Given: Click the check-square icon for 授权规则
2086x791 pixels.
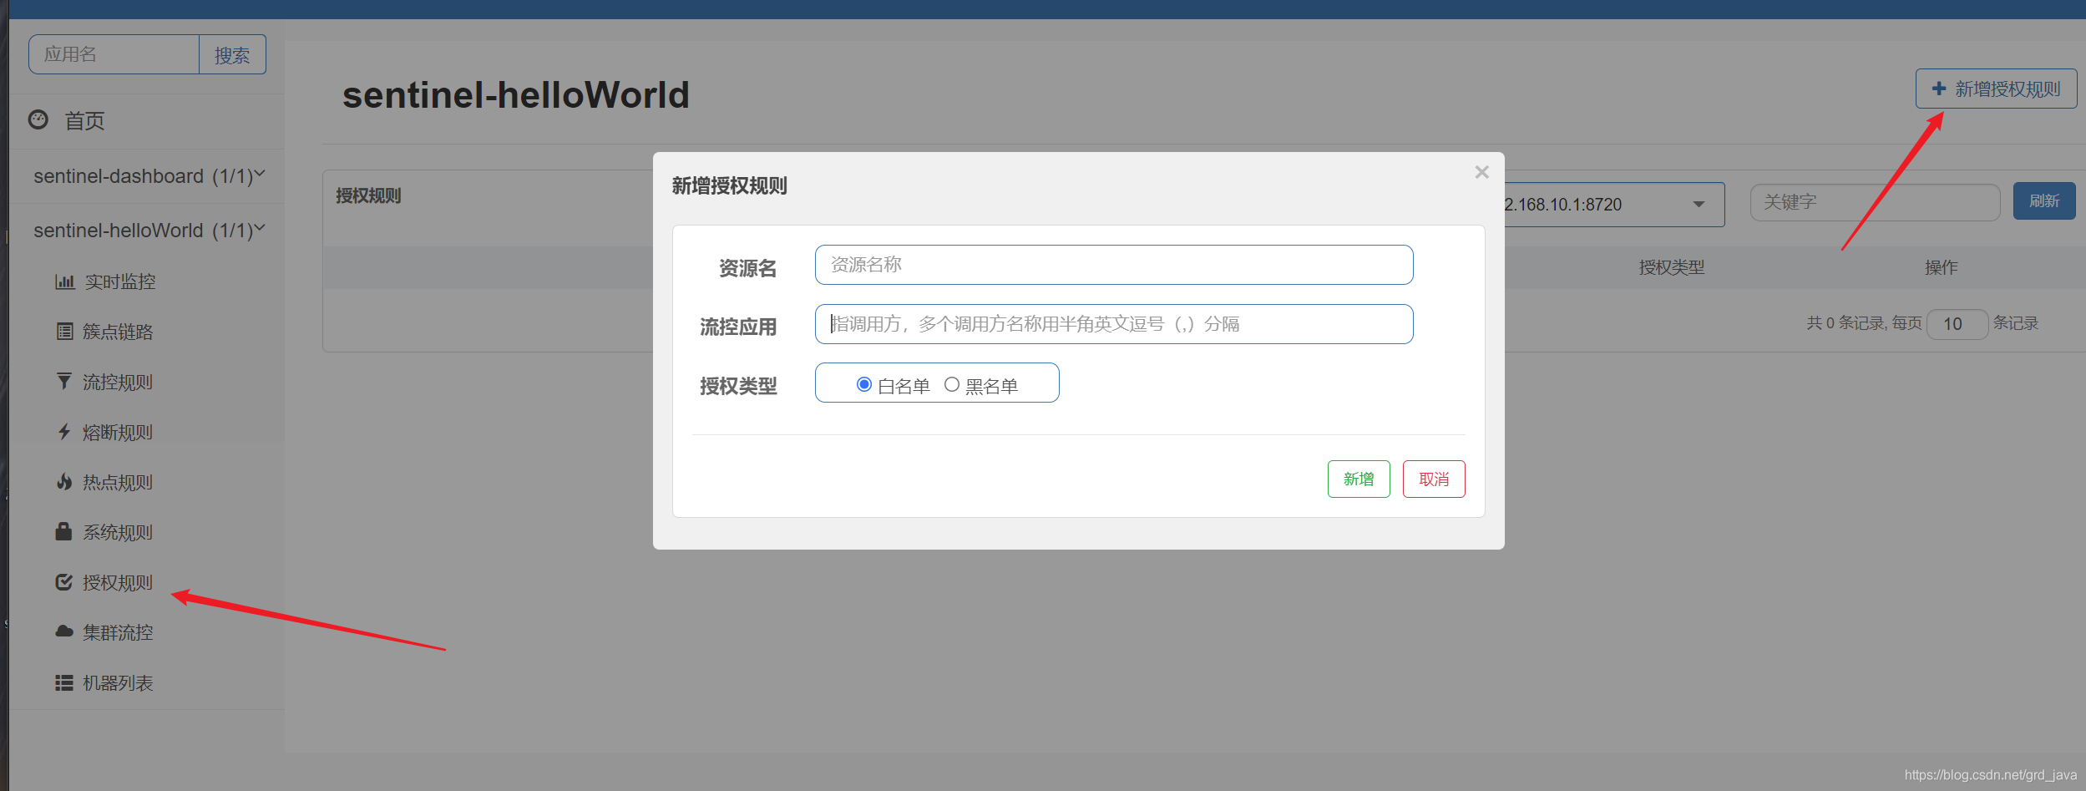Looking at the screenshot, I should click(64, 582).
